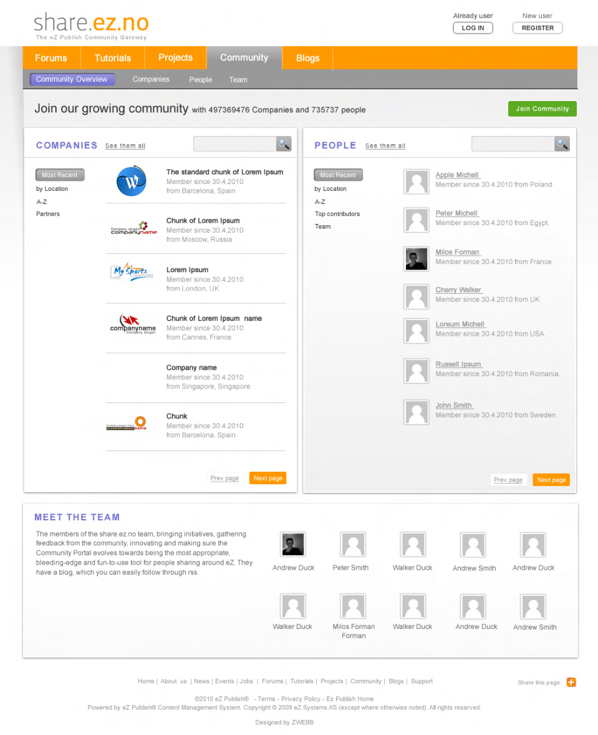Focus the Companies search input field
Image resolution: width=598 pixels, height=735 pixels.
(234, 144)
